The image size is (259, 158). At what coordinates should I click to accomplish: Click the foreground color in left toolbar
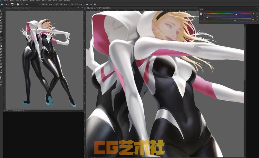point(1,78)
